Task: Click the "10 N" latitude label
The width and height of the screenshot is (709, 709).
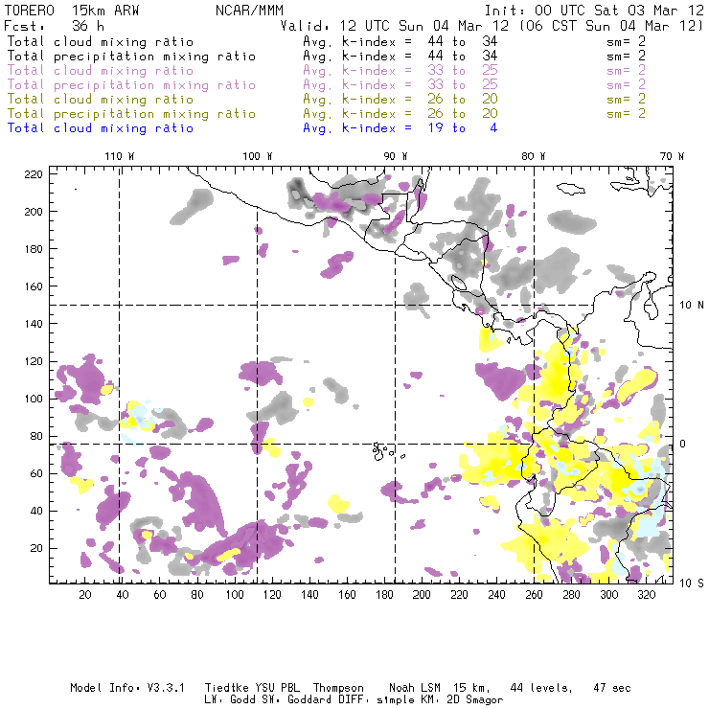Action: pyautogui.click(x=692, y=306)
